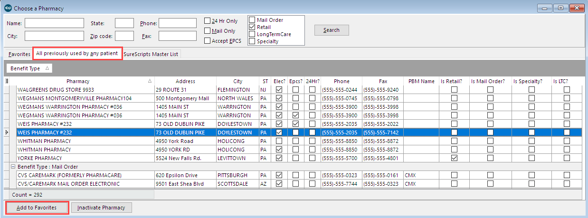
Task: Sort by the ST column header
Action: [265, 81]
